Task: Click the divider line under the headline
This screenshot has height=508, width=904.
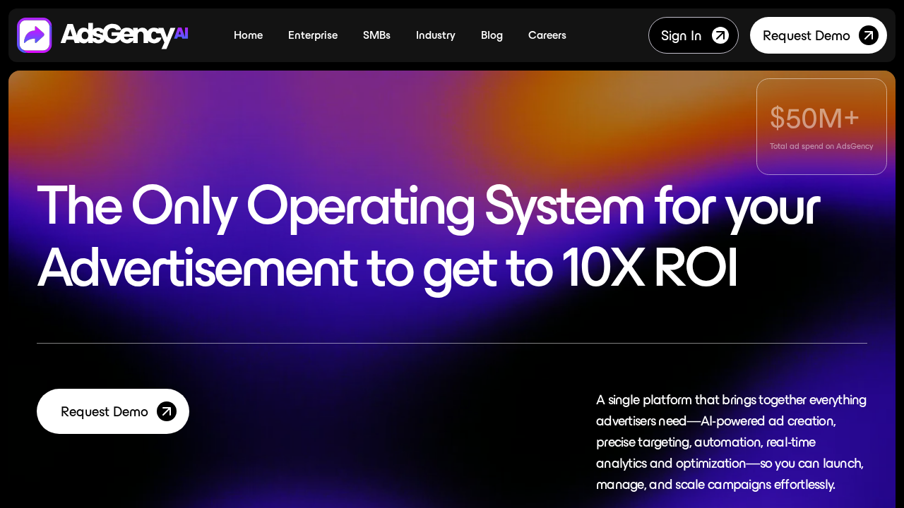Action: 452,342
